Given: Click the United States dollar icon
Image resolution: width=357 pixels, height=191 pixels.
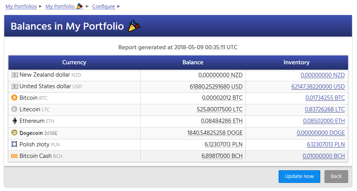Looking at the screenshot, I should point(15,86).
